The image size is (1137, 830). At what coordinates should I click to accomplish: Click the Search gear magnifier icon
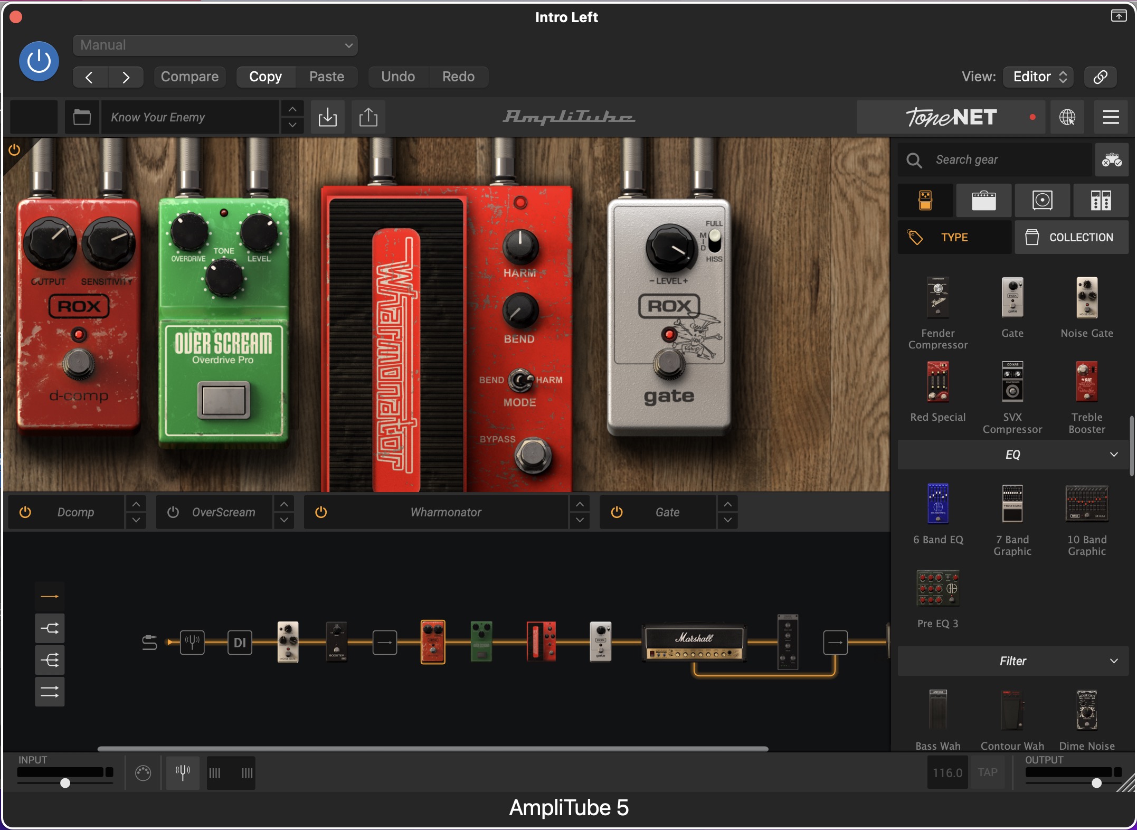tap(914, 160)
